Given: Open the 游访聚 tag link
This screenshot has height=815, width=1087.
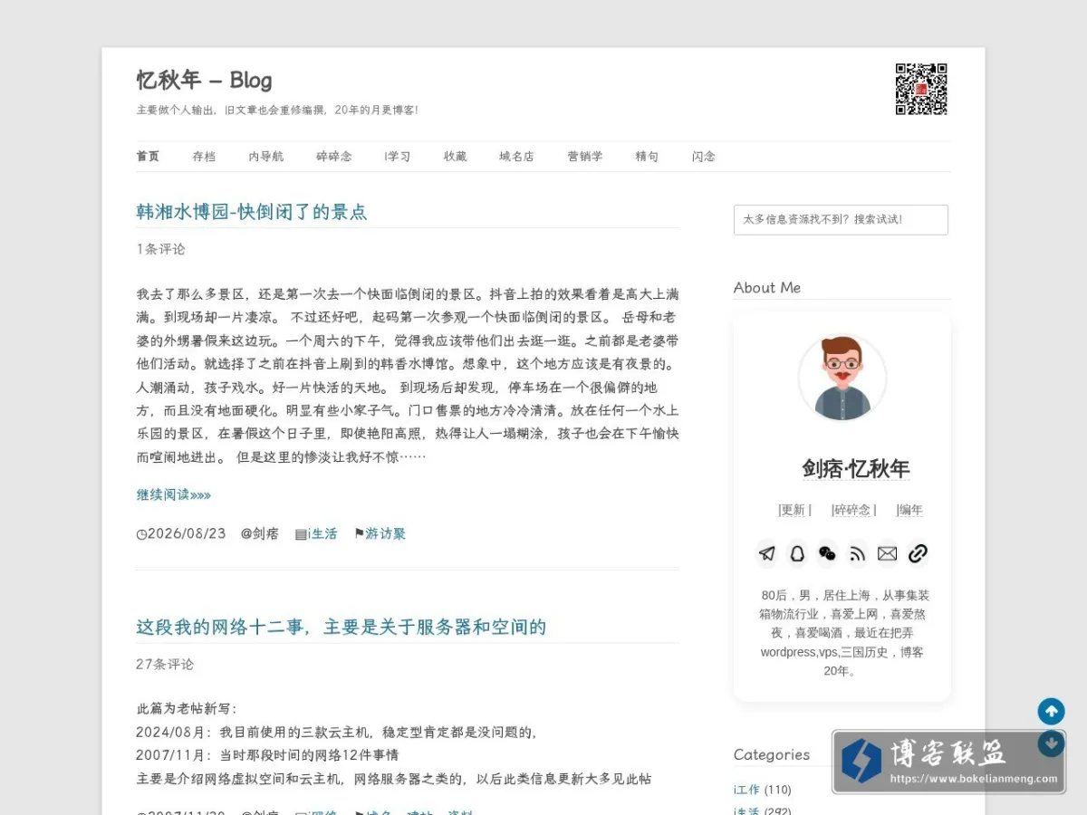Looking at the screenshot, I should click(x=385, y=533).
